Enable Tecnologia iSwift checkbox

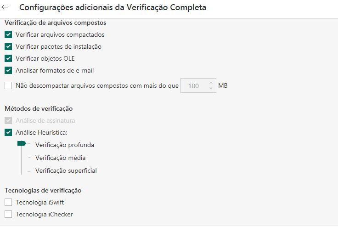pyautogui.click(x=8, y=202)
